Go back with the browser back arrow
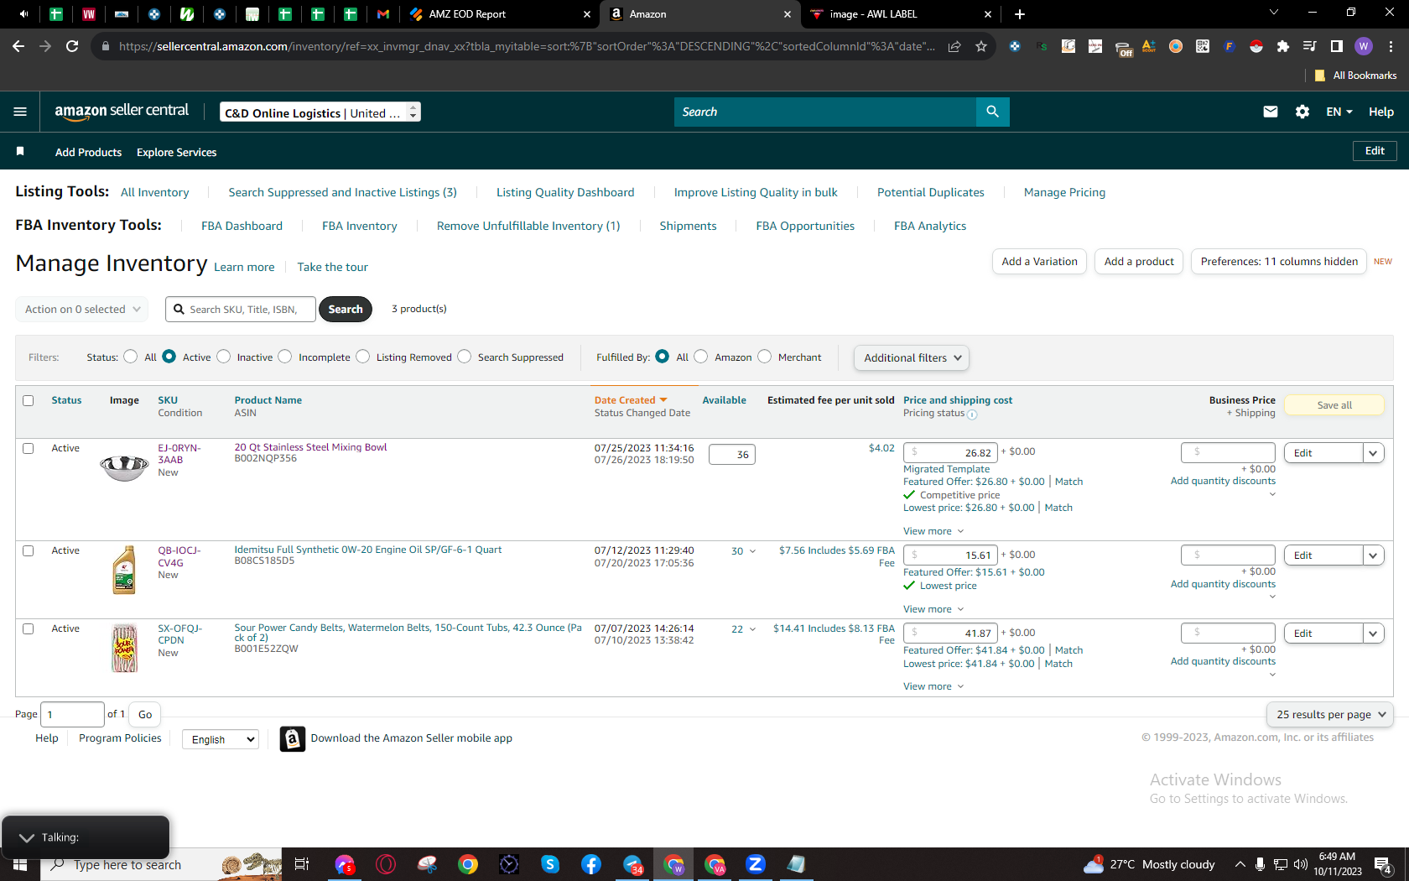Viewport: 1409px width, 881px height. click(18, 46)
